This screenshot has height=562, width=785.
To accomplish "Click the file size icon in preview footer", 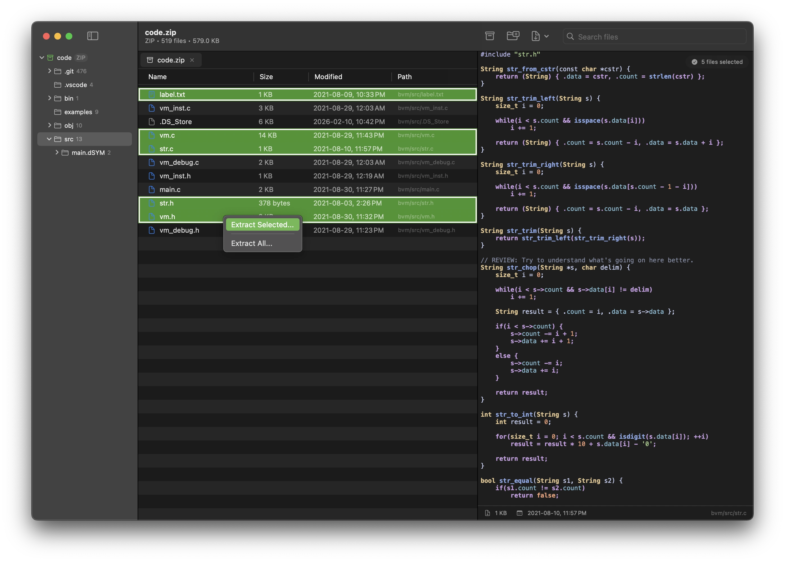I will tap(488, 513).
